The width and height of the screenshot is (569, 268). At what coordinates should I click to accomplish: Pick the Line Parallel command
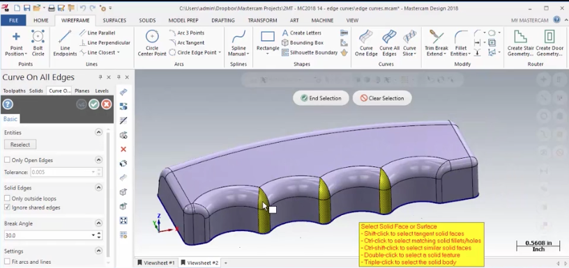click(97, 33)
